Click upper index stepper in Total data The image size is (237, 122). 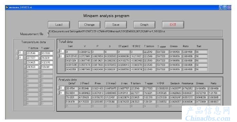(x=58, y=51)
